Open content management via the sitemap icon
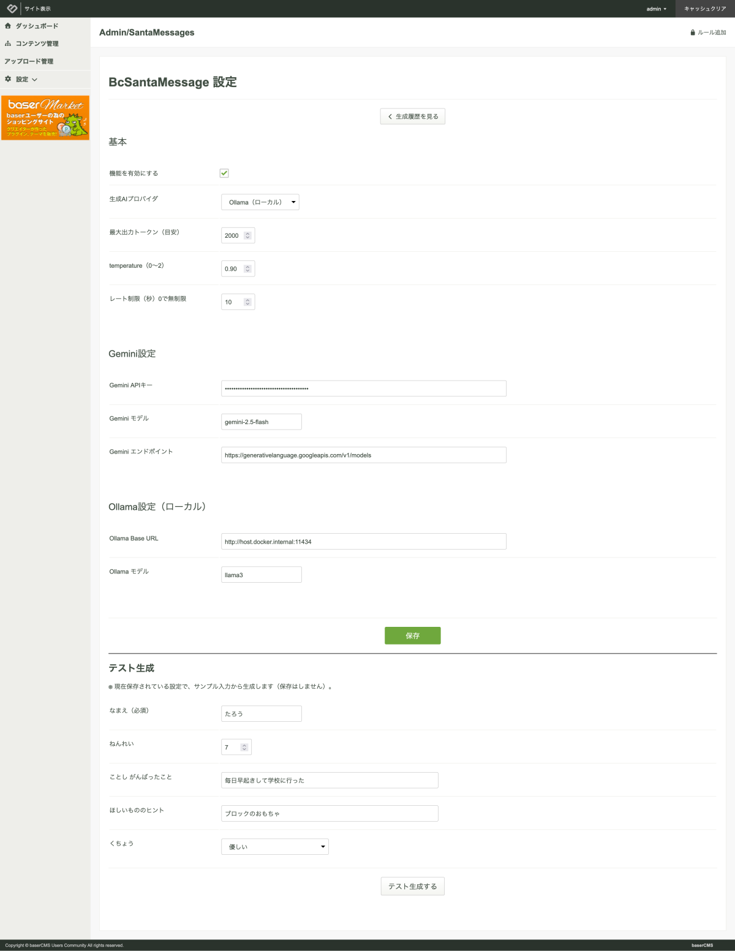735x951 pixels. coord(8,44)
